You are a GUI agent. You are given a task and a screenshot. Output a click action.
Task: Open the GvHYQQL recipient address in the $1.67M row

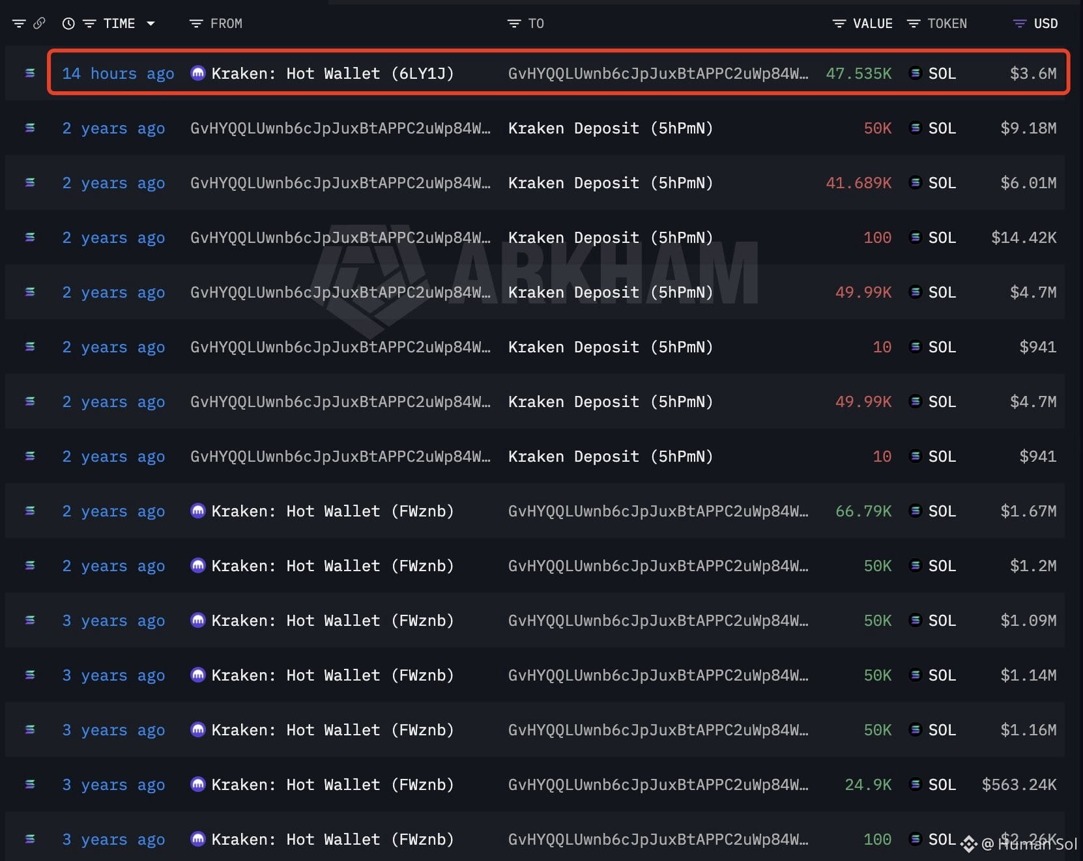tap(658, 511)
